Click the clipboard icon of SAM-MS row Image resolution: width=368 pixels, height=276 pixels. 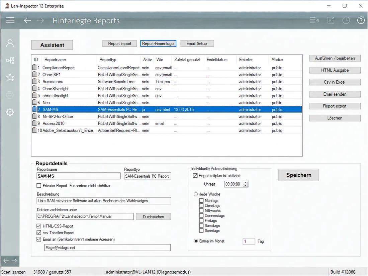tap(34, 109)
